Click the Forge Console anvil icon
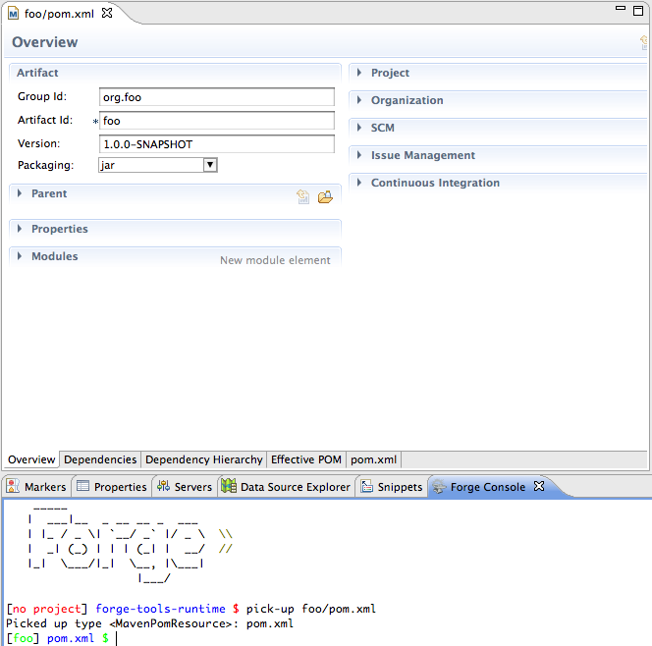Screen dimensions: 652x646 (439, 486)
